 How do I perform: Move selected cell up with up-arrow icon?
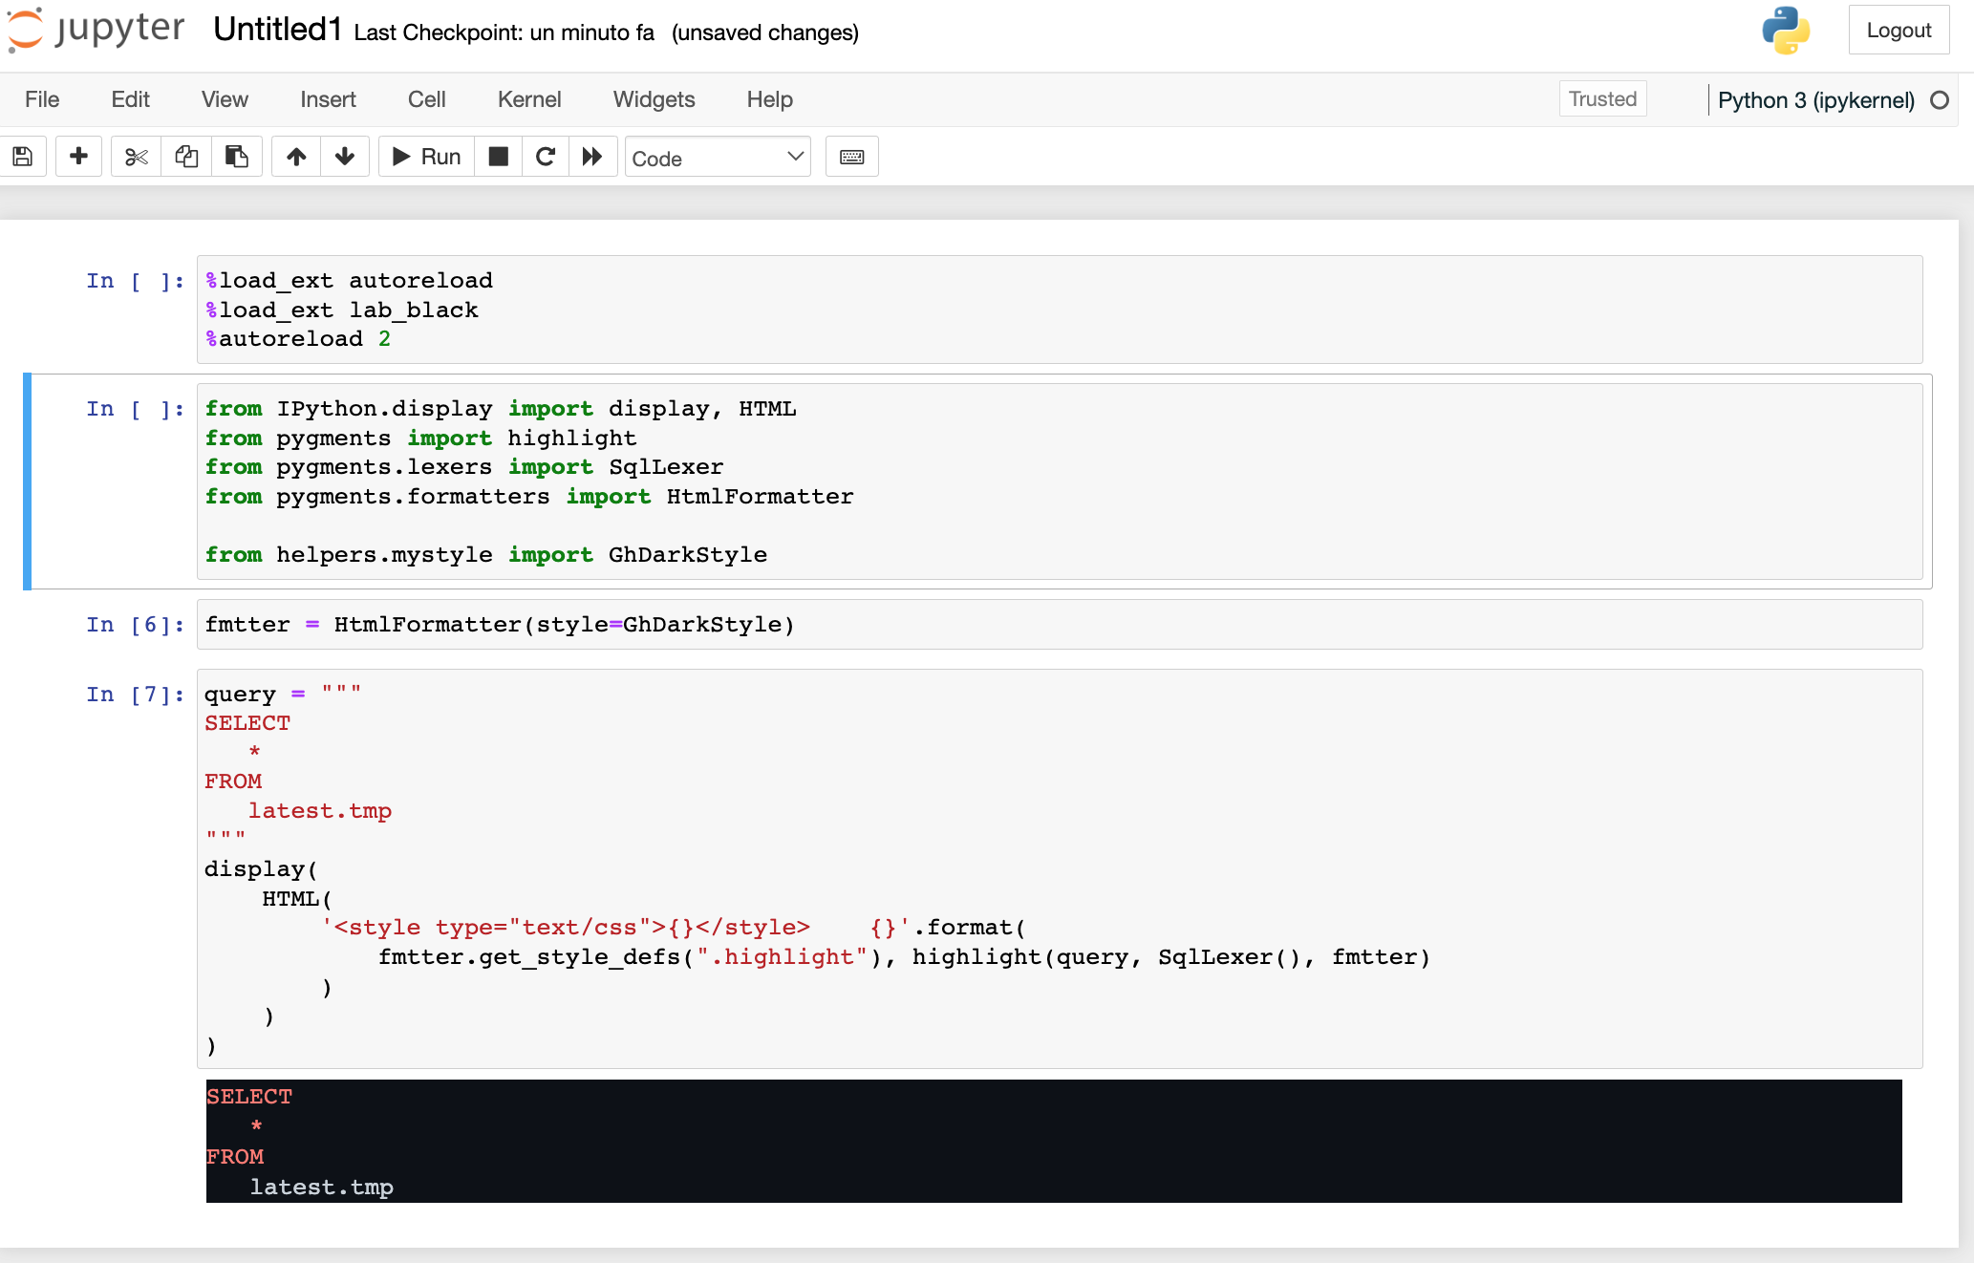[295, 156]
